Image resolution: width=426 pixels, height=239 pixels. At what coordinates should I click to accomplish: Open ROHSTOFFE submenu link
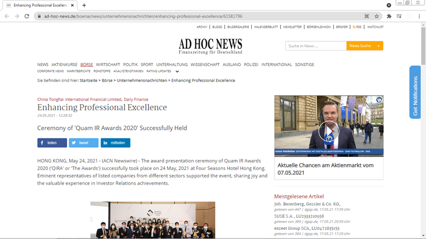point(102,71)
